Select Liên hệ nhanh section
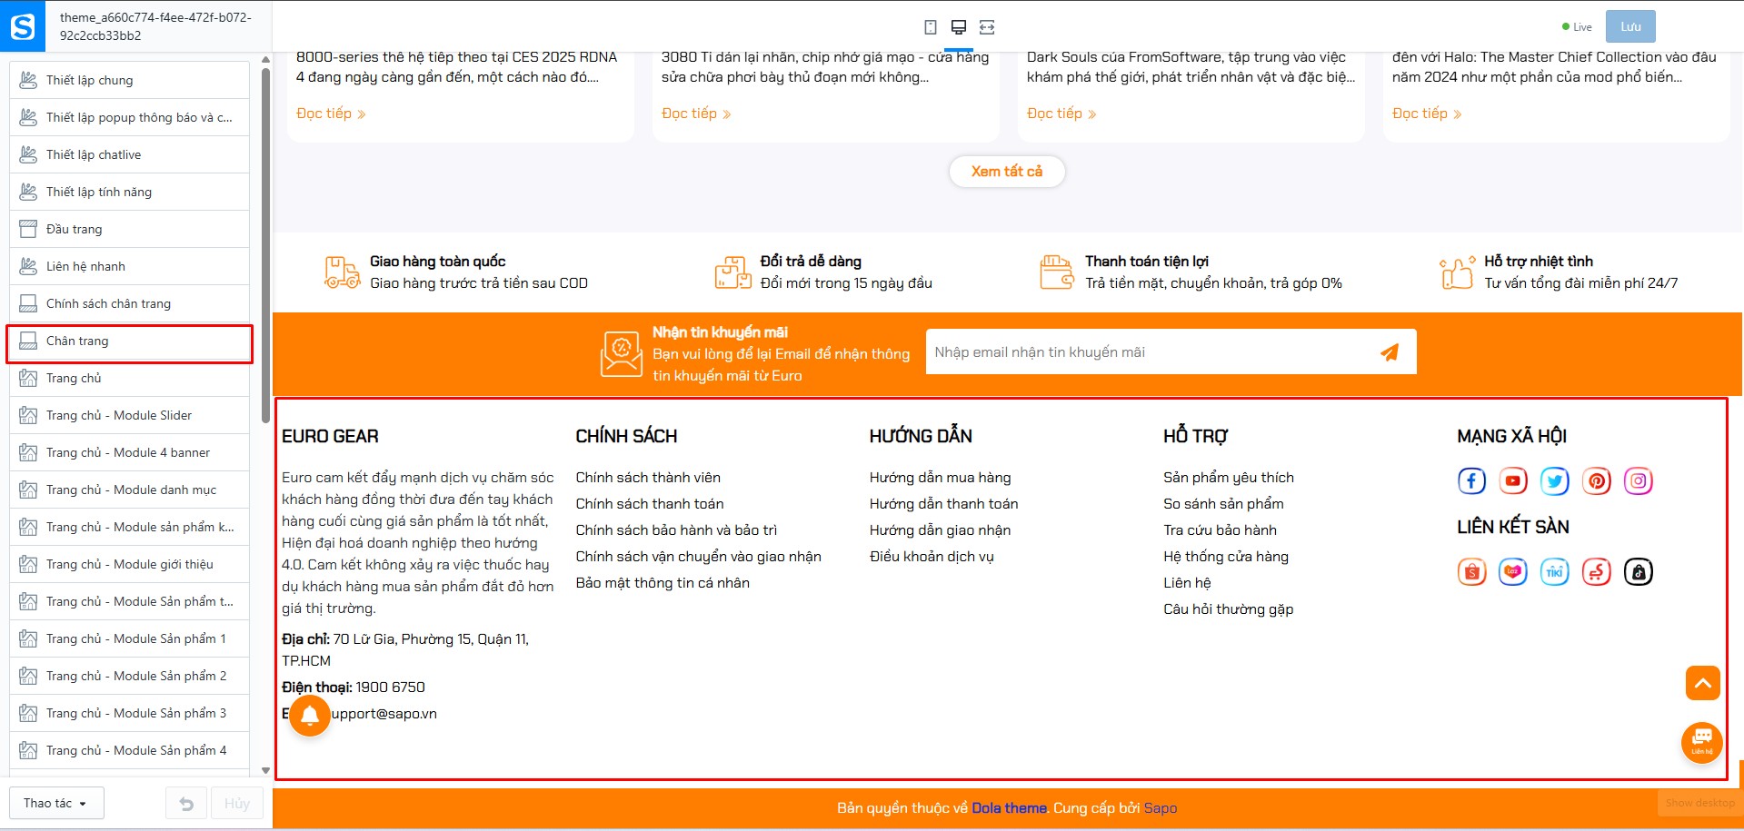The width and height of the screenshot is (1744, 831). 129,266
